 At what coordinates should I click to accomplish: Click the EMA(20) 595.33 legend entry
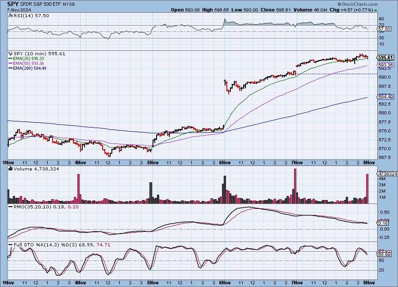(x=28, y=59)
